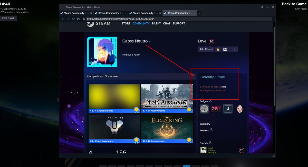Open the STORE menu
Screen dimensions: 308x167
[126, 23]
